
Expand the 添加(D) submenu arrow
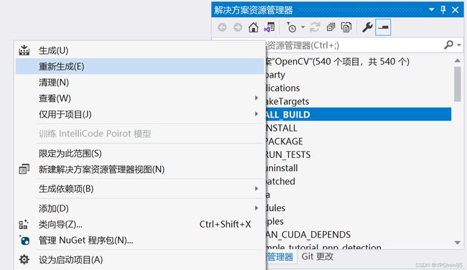coord(256,208)
